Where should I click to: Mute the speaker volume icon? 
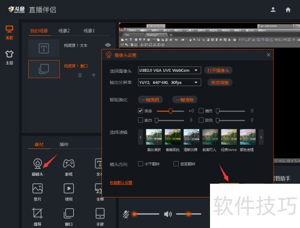tap(168, 214)
